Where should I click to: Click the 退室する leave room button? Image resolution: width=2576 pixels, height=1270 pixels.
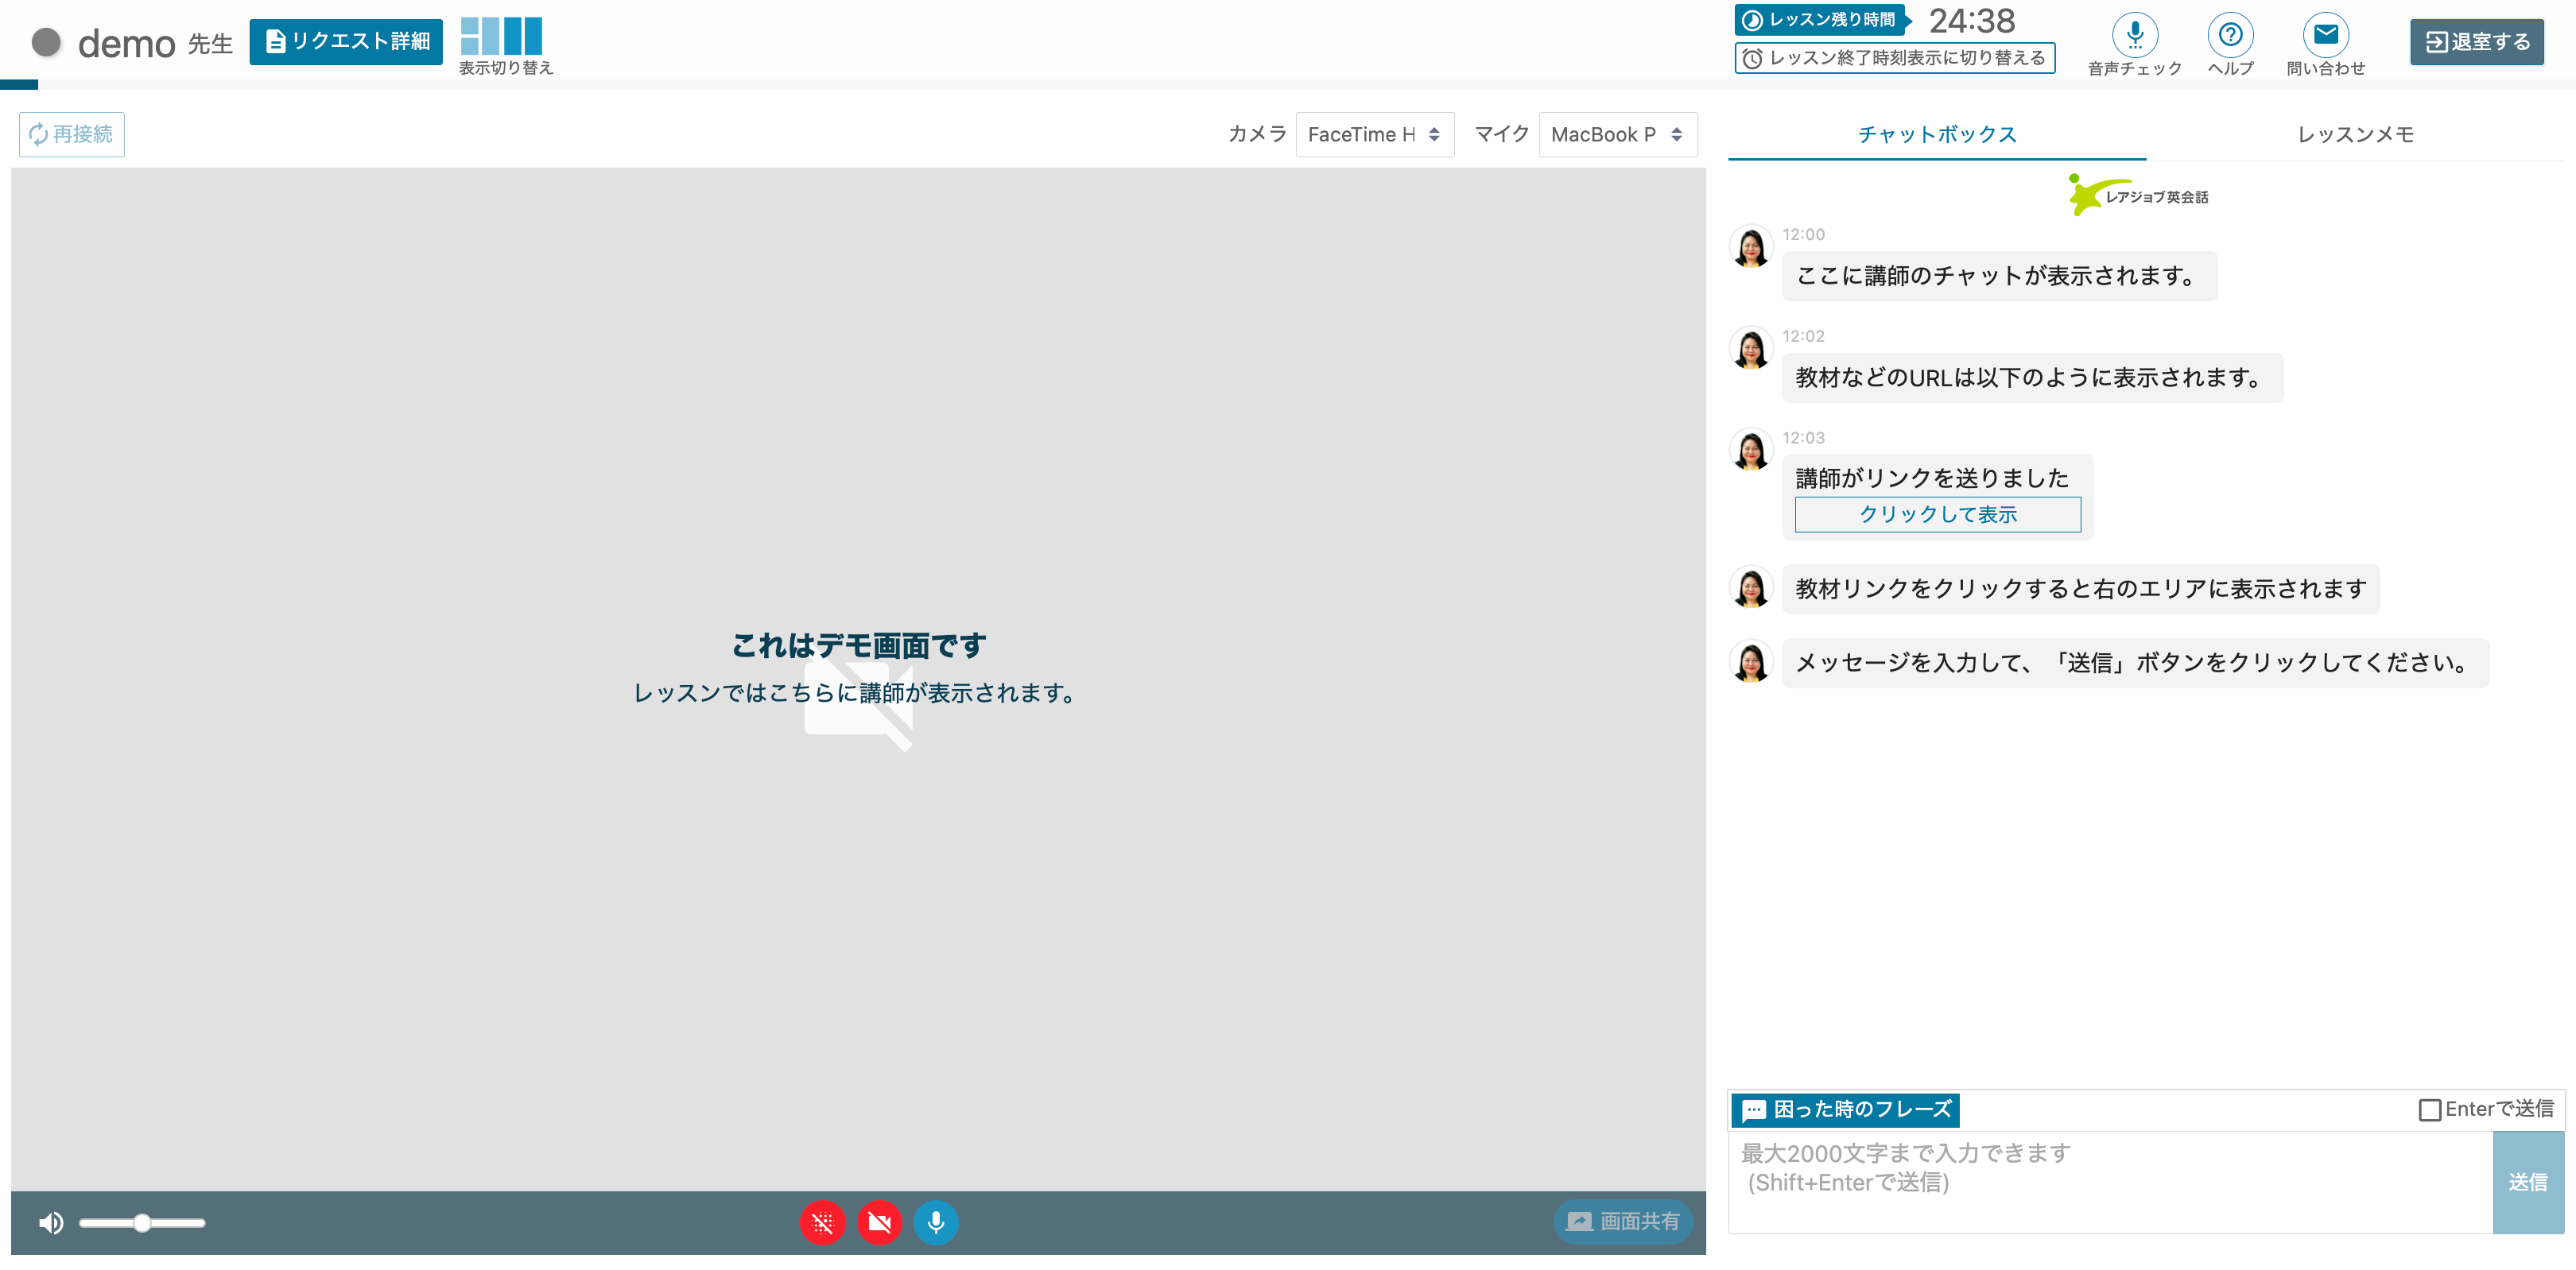(2476, 42)
